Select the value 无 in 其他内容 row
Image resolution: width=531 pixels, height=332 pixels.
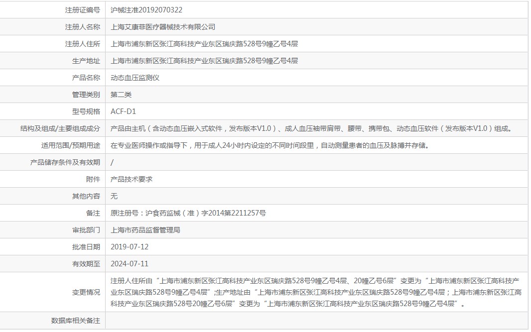point(114,196)
